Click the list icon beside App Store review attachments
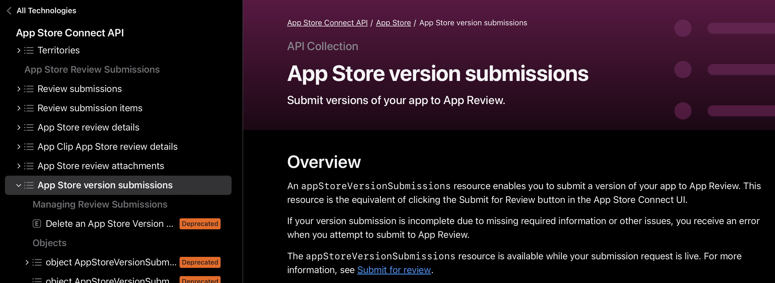 click(29, 166)
